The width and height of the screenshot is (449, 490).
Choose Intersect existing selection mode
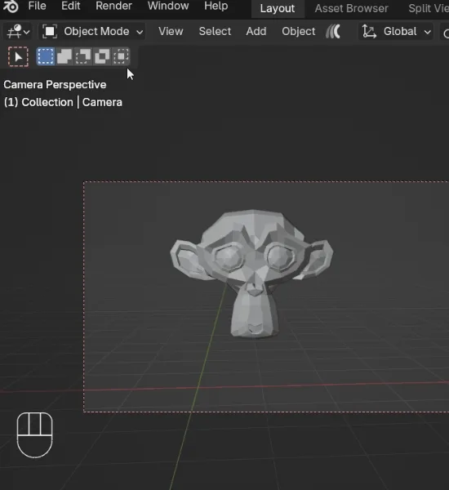121,56
